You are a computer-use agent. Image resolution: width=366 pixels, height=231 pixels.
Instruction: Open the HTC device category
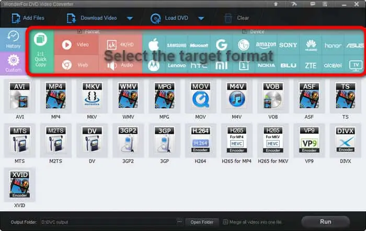[x=199, y=65]
